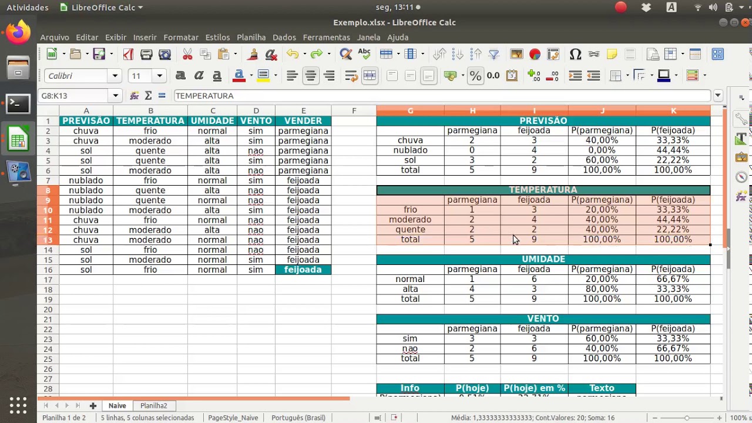Viewport: 752px width, 423px height.
Task: Toggle Merge and Center Cells button
Action: coord(370,75)
